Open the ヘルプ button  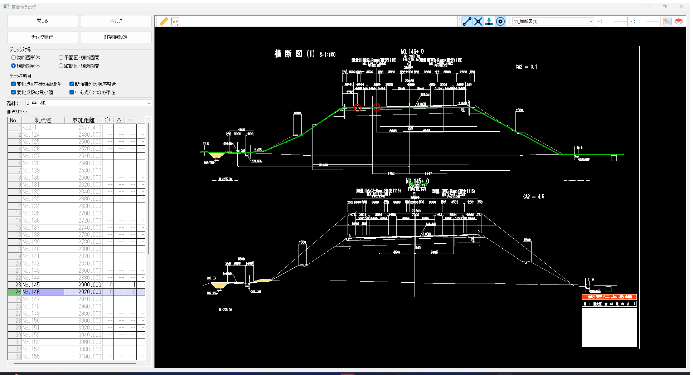pos(116,21)
